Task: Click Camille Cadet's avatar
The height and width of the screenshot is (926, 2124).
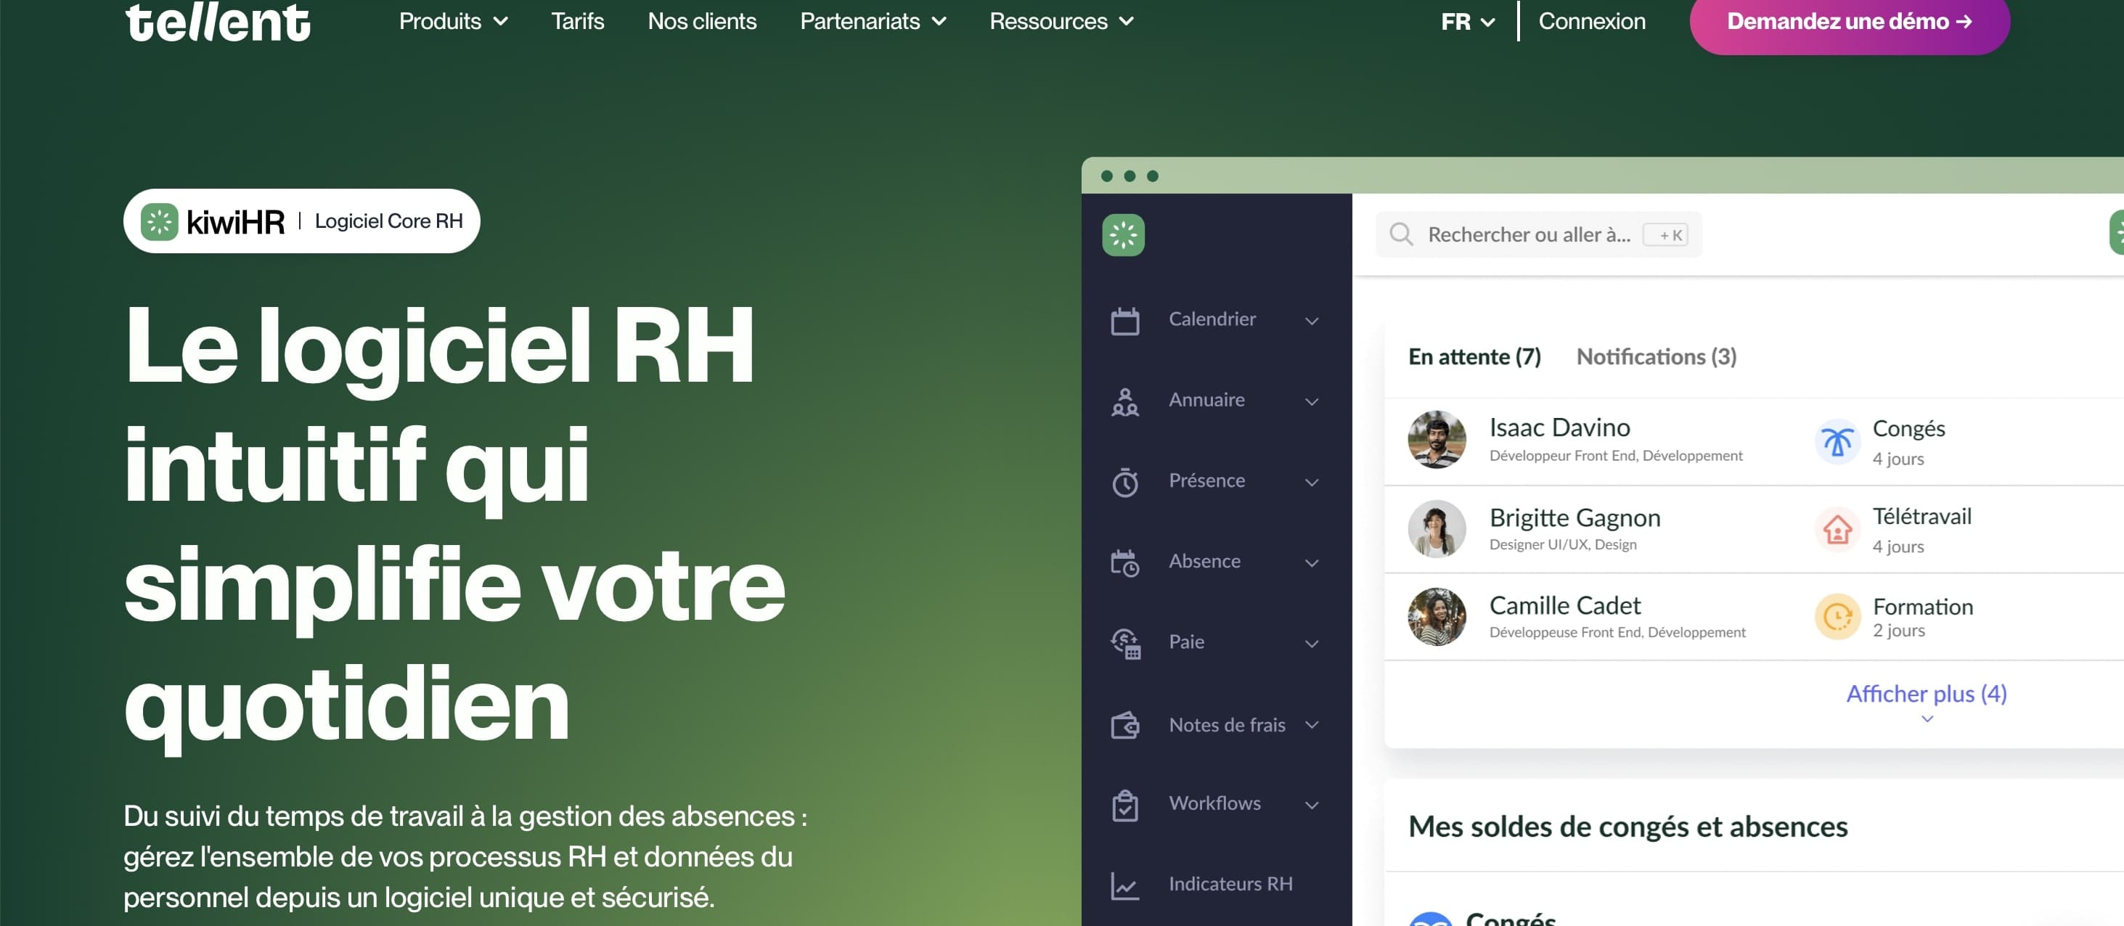Action: point(1437,617)
